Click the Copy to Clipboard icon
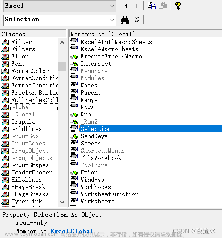The width and height of the screenshot is (222, 238). tap(152, 6)
